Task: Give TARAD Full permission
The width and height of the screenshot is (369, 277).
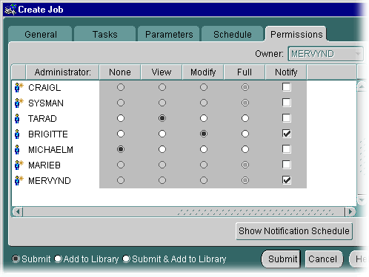Action: [245, 118]
